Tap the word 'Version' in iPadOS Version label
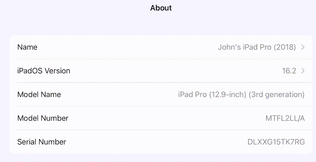Image resolution: width=316 pixels, height=162 pixels. point(57,71)
